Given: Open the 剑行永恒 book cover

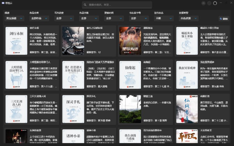Looking at the screenshot, I should click(x=16, y=41).
